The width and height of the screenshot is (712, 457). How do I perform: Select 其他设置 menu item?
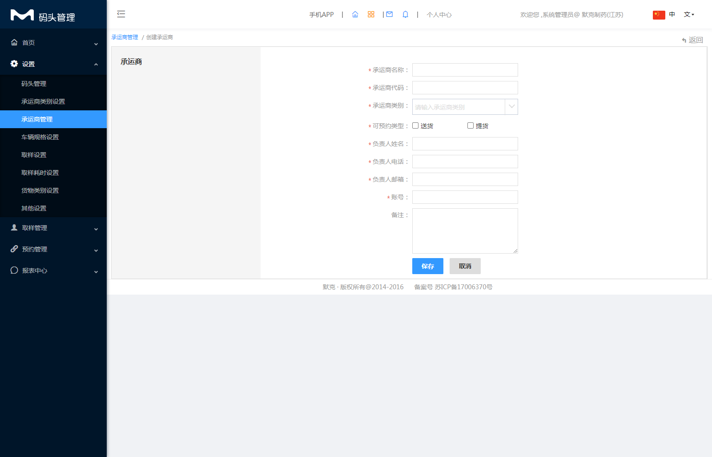53,208
